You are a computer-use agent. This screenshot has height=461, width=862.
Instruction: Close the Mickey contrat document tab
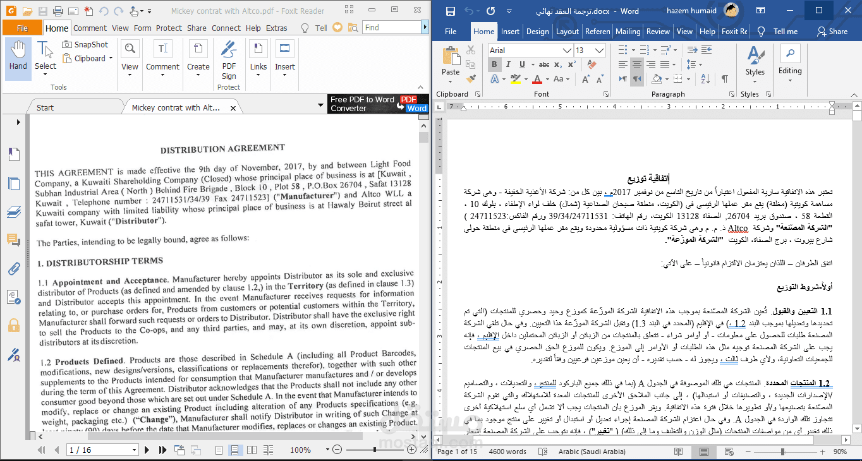(x=233, y=108)
